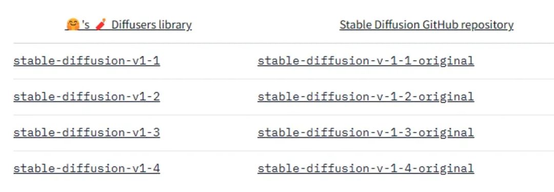The width and height of the screenshot is (554, 192).
Task: Open the Stable Diffusion GitHub repository link
Action: [426, 25]
